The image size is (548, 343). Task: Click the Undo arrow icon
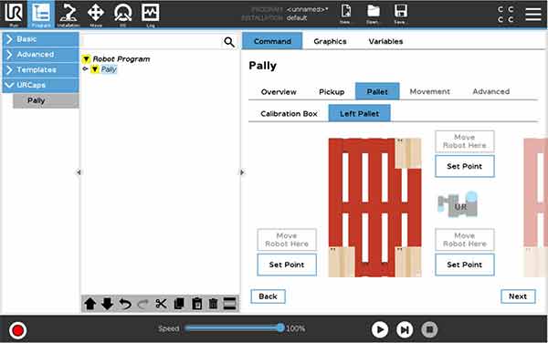click(125, 304)
